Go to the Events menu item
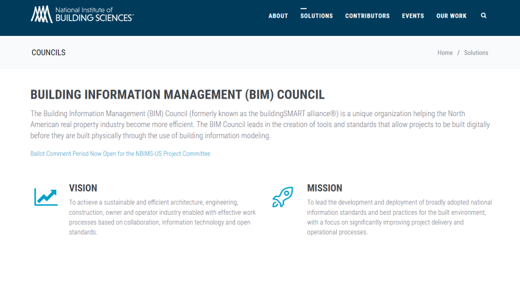Image resolution: width=520 pixels, height=292 pixels. click(x=413, y=16)
